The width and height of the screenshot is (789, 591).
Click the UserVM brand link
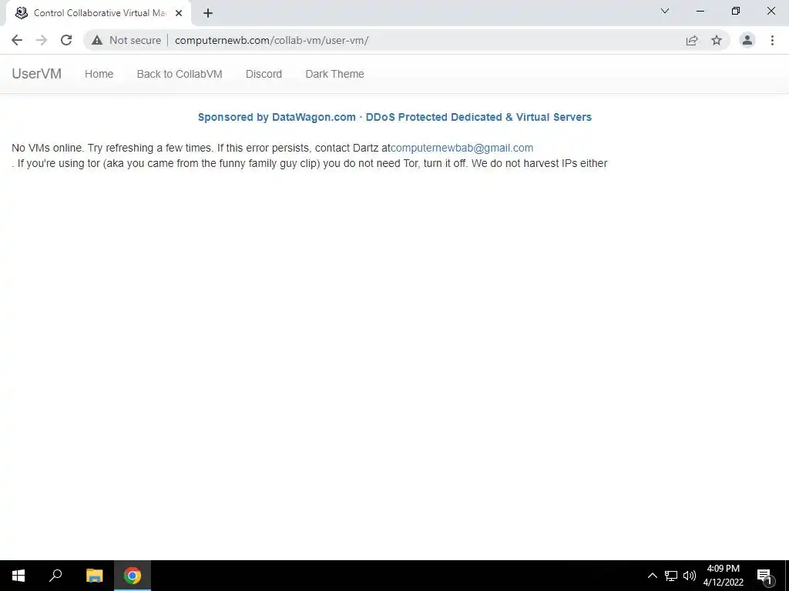click(x=37, y=74)
